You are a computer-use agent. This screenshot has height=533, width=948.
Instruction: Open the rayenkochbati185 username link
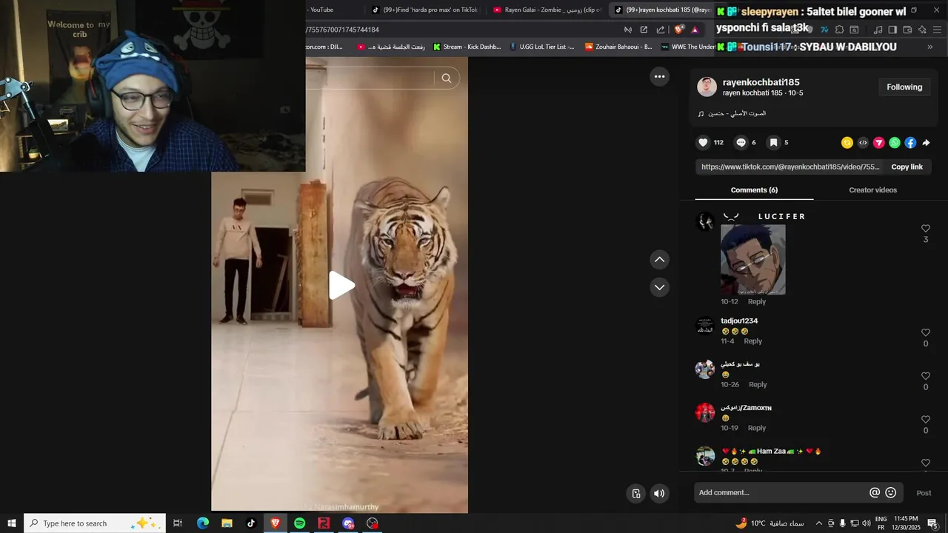click(761, 82)
